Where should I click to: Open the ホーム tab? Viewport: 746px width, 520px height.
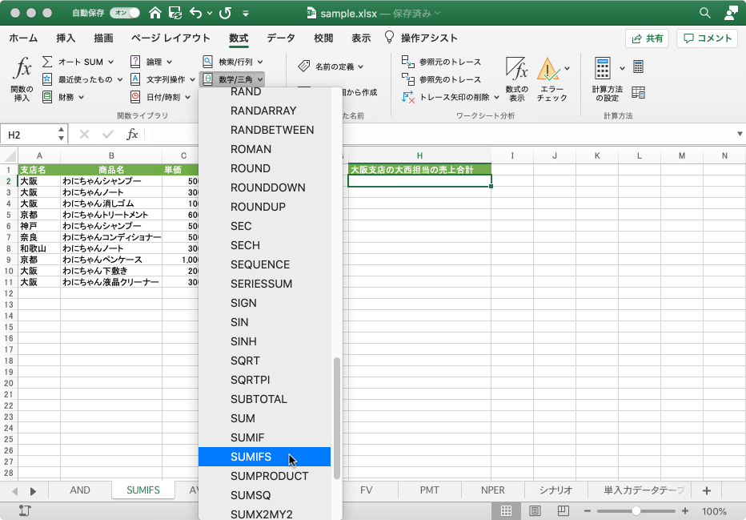coord(23,38)
